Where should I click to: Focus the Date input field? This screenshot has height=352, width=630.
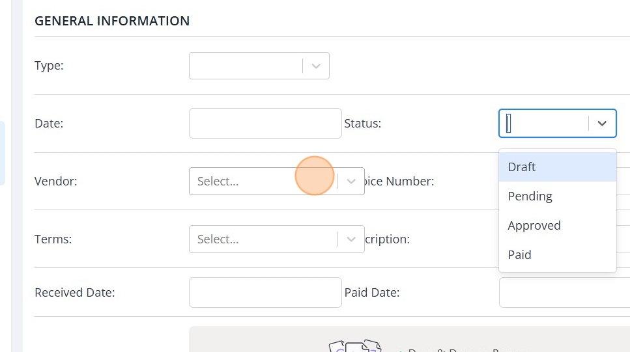[x=265, y=123]
